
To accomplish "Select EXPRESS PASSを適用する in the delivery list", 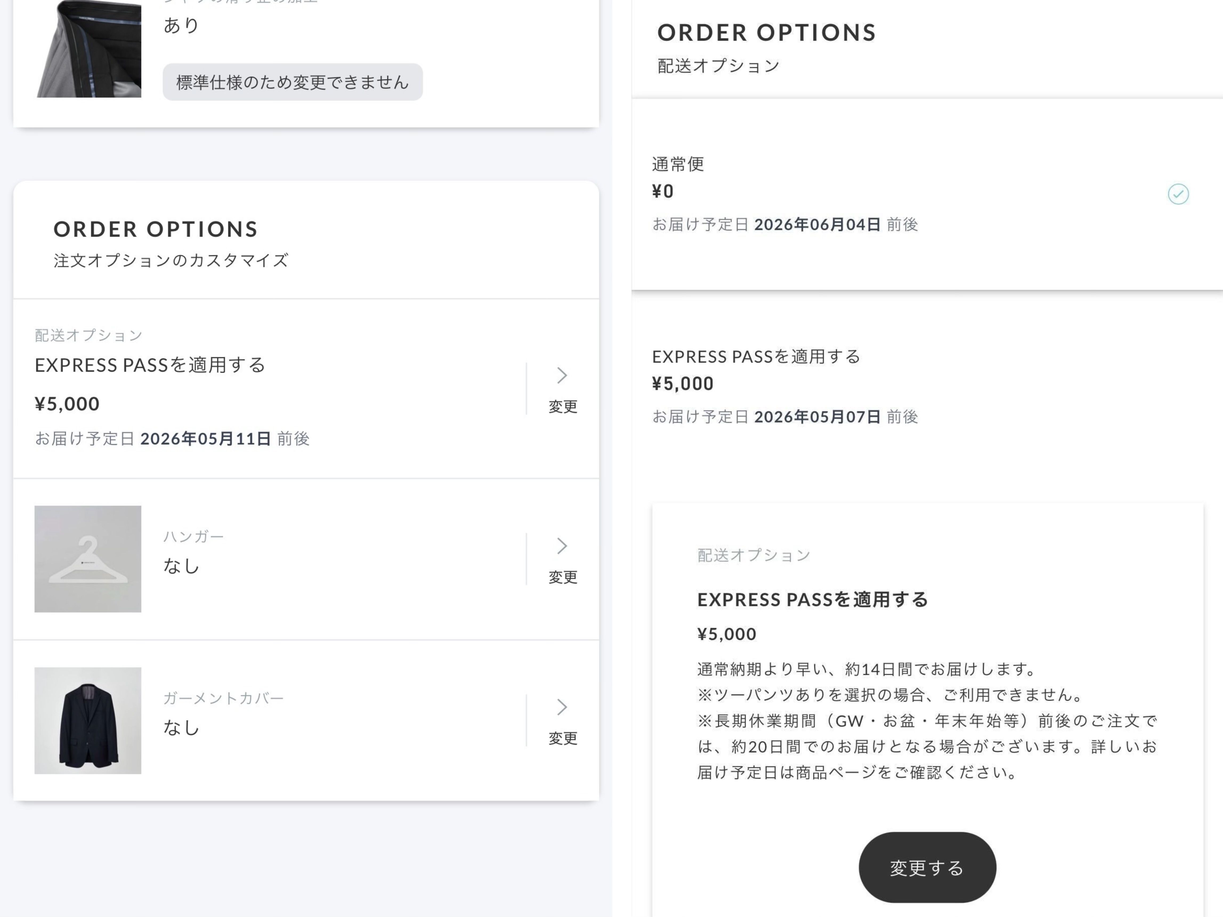I will (x=756, y=357).
